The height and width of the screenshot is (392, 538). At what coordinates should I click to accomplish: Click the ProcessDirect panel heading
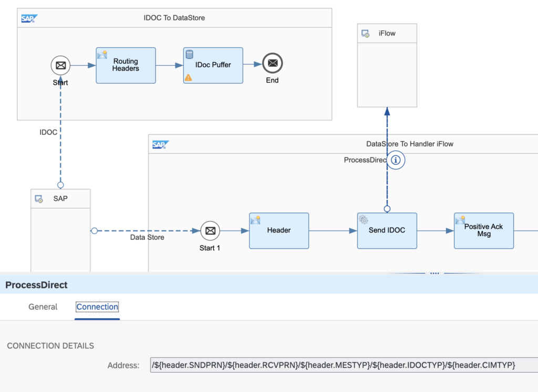tap(36, 285)
